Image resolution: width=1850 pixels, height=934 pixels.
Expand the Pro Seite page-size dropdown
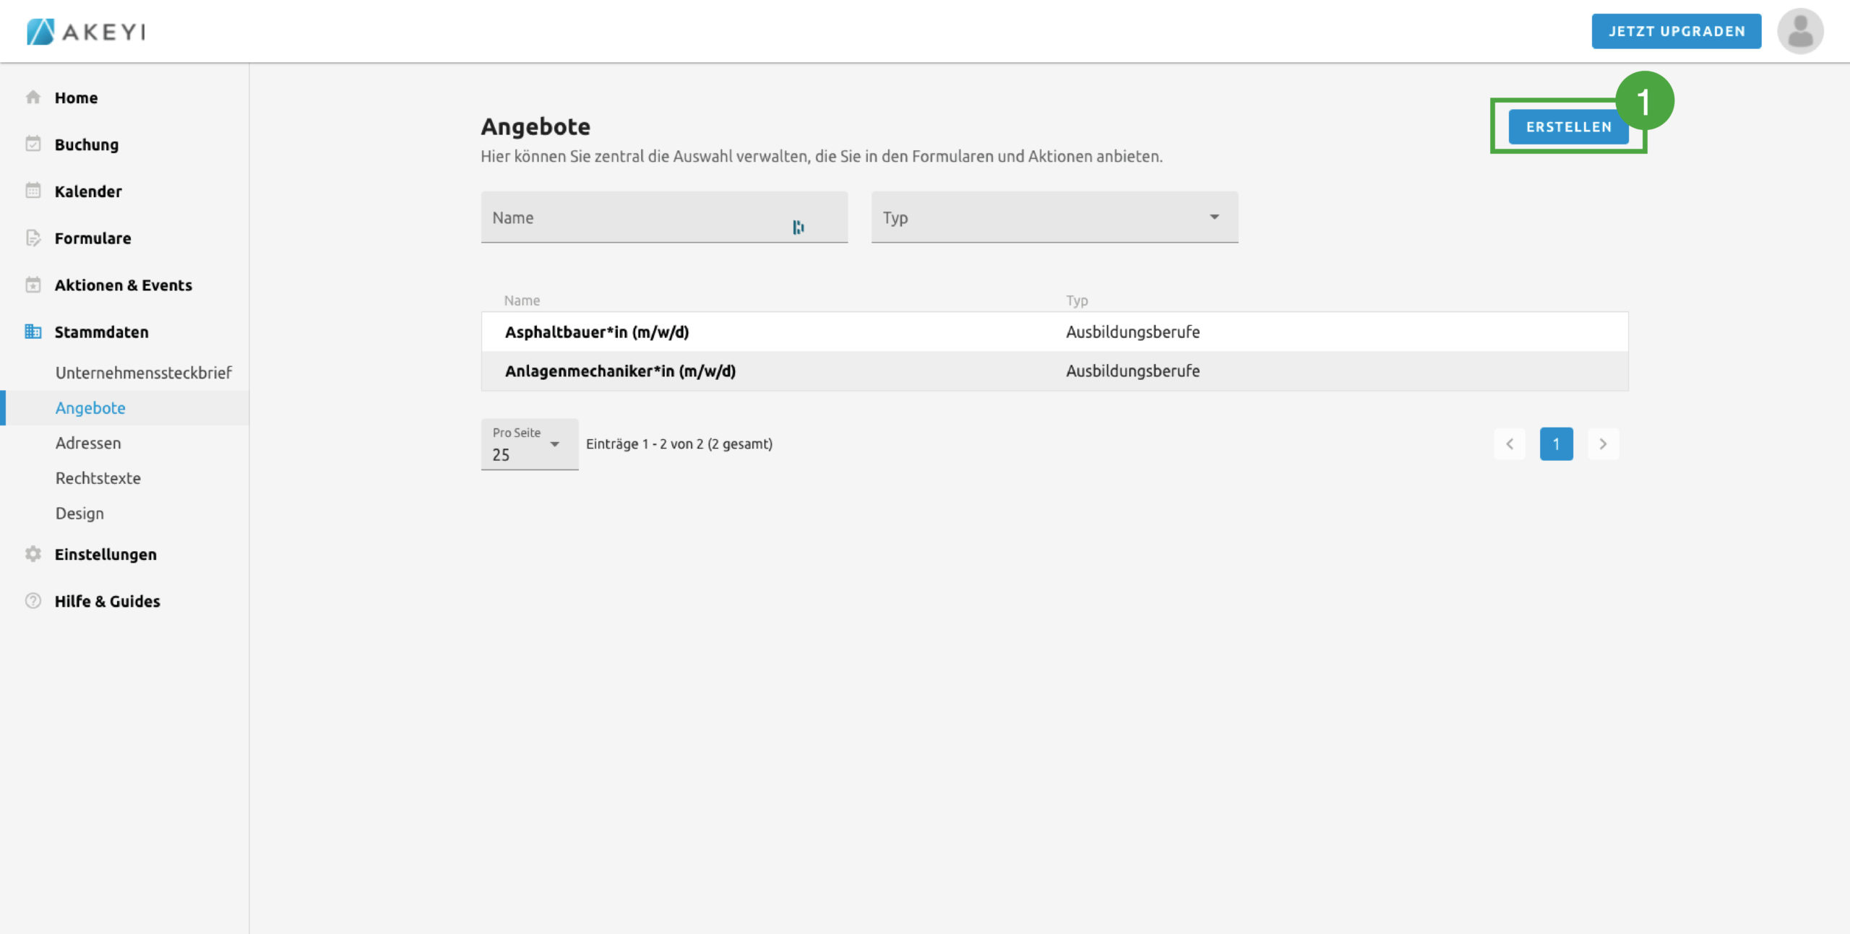(x=530, y=445)
